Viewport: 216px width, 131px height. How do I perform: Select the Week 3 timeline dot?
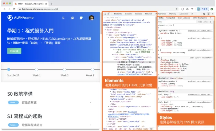point(92,69)
